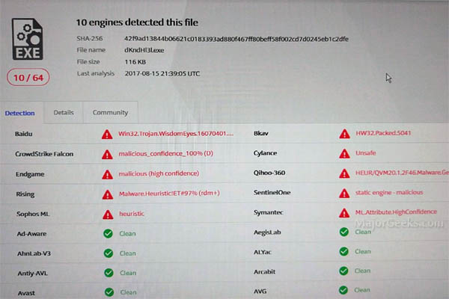Image resolution: width=449 pixels, height=299 pixels.
Task: Click the file name dKndHl3l.exe
Action: click(144, 50)
